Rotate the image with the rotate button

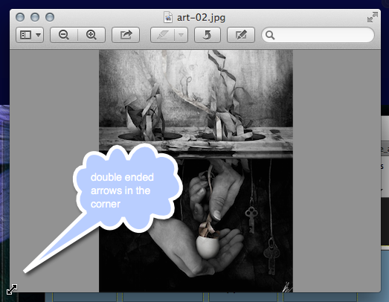pyautogui.click(x=208, y=35)
